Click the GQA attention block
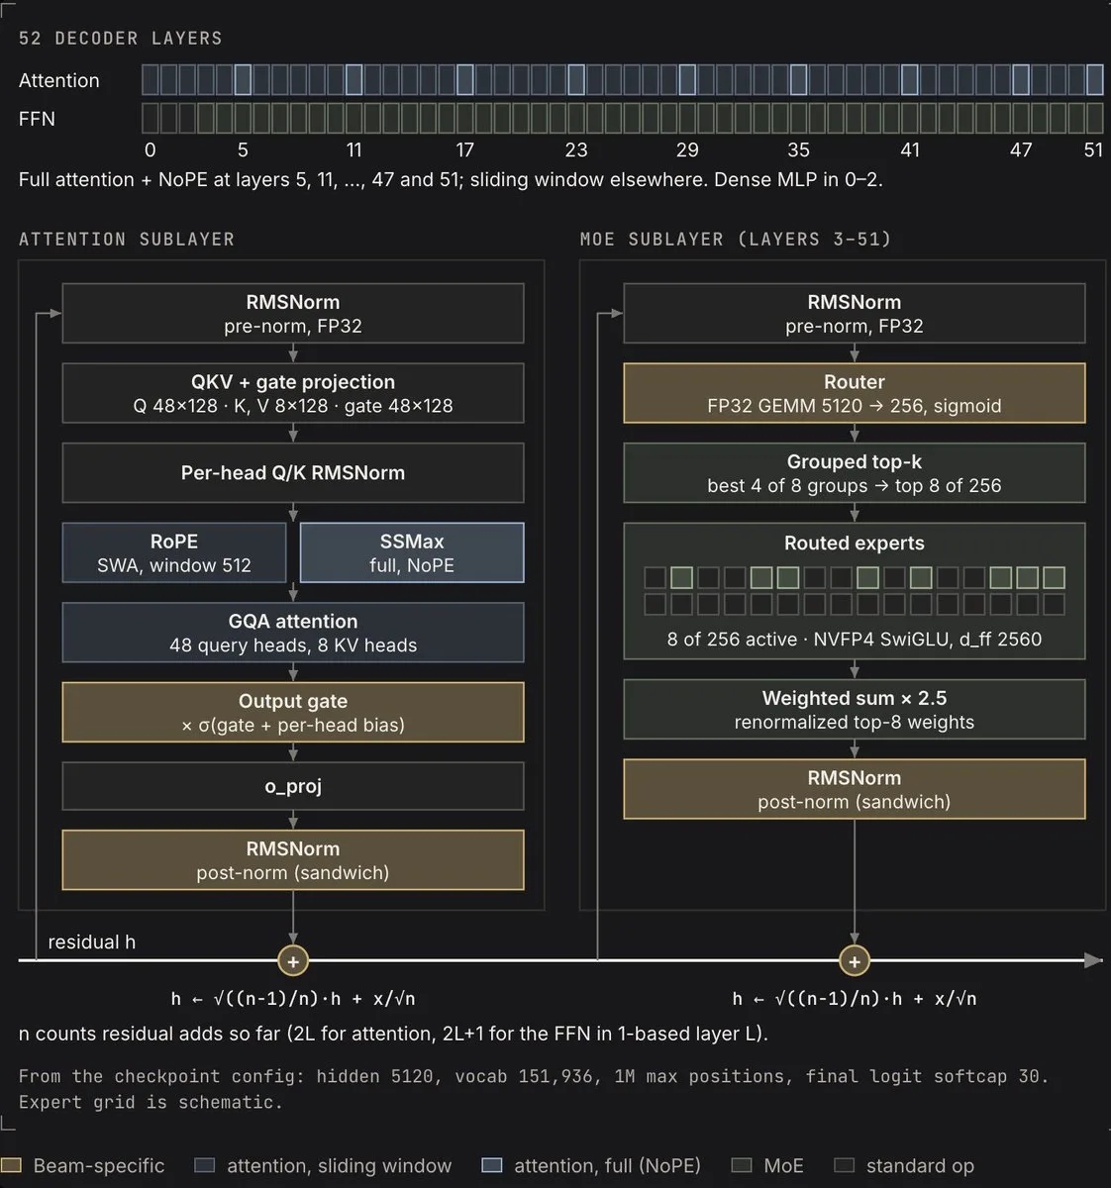The width and height of the screenshot is (1111, 1188). (293, 633)
